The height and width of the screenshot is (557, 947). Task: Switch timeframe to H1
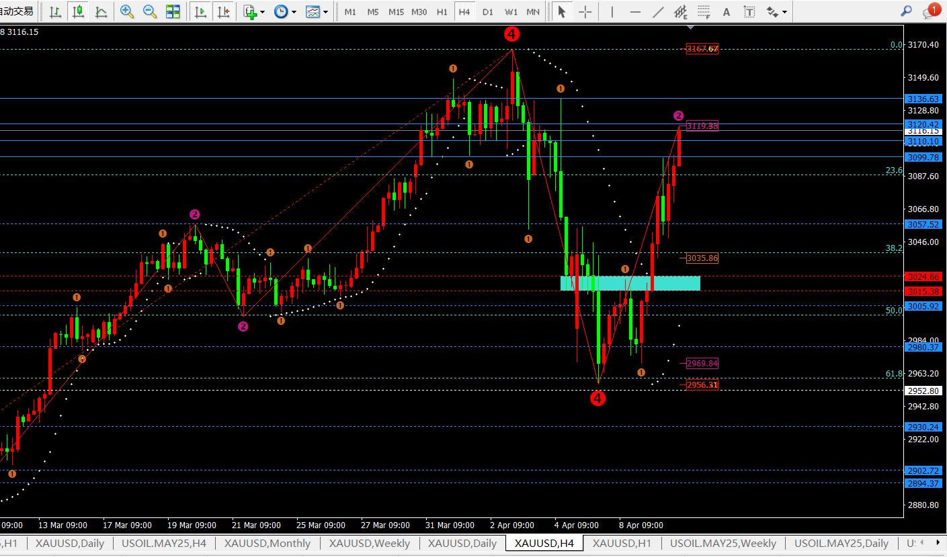(442, 11)
